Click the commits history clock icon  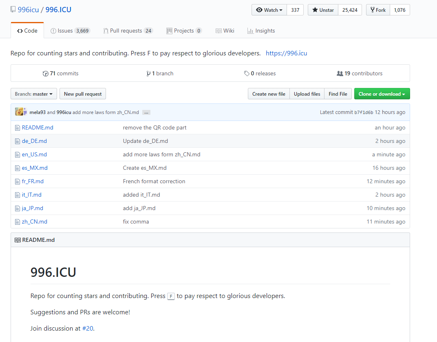click(x=46, y=74)
